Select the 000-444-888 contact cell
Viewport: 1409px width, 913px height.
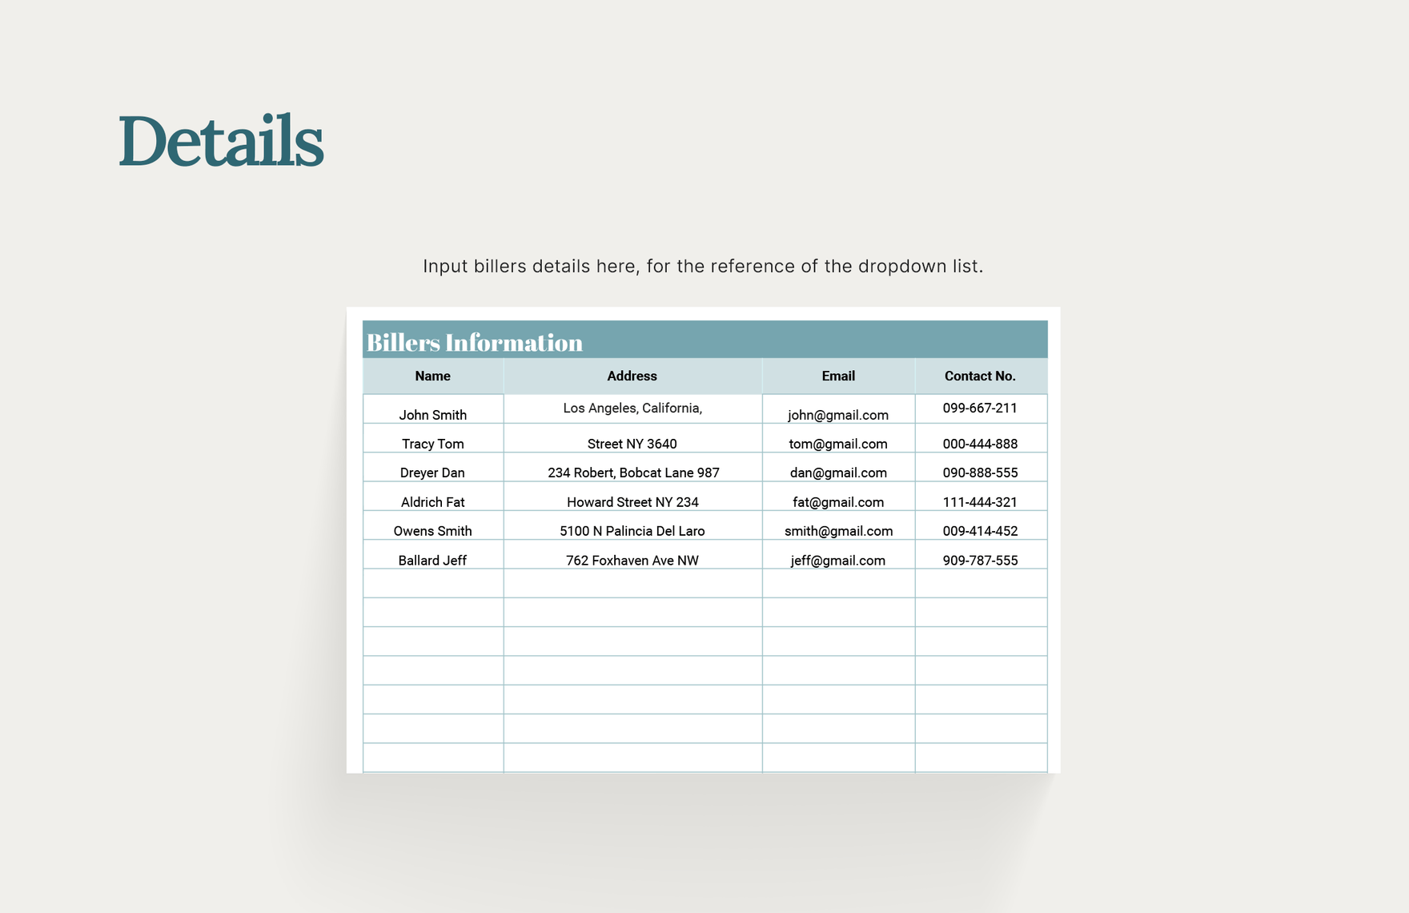point(981,438)
